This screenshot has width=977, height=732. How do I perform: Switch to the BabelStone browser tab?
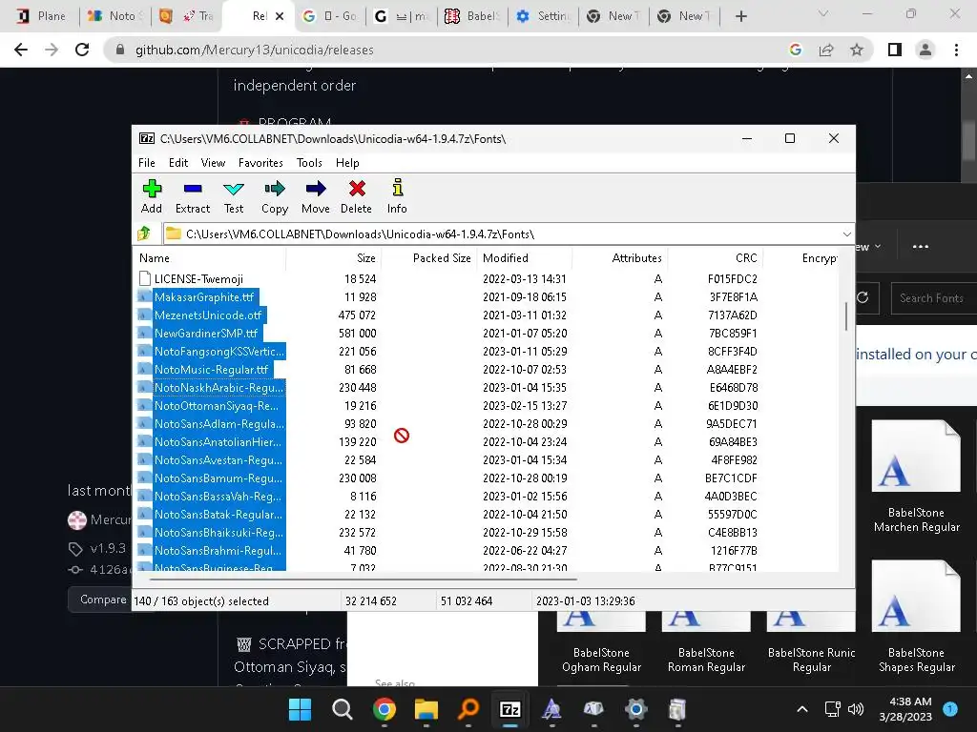(x=472, y=16)
